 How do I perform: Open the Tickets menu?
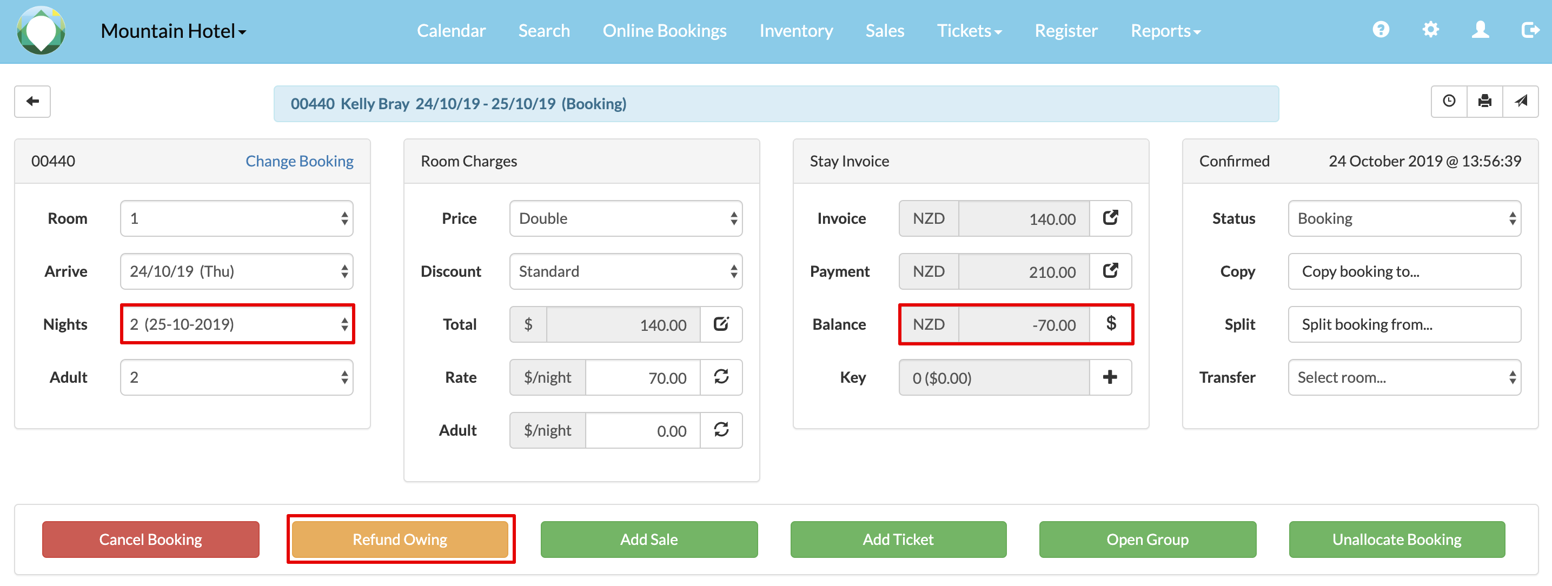click(x=969, y=31)
